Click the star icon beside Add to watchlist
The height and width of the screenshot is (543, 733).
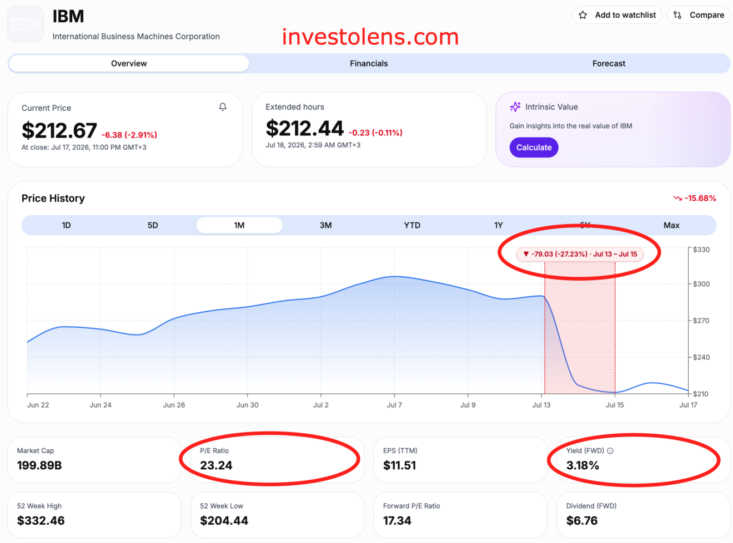pyautogui.click(x=583, y=15)
